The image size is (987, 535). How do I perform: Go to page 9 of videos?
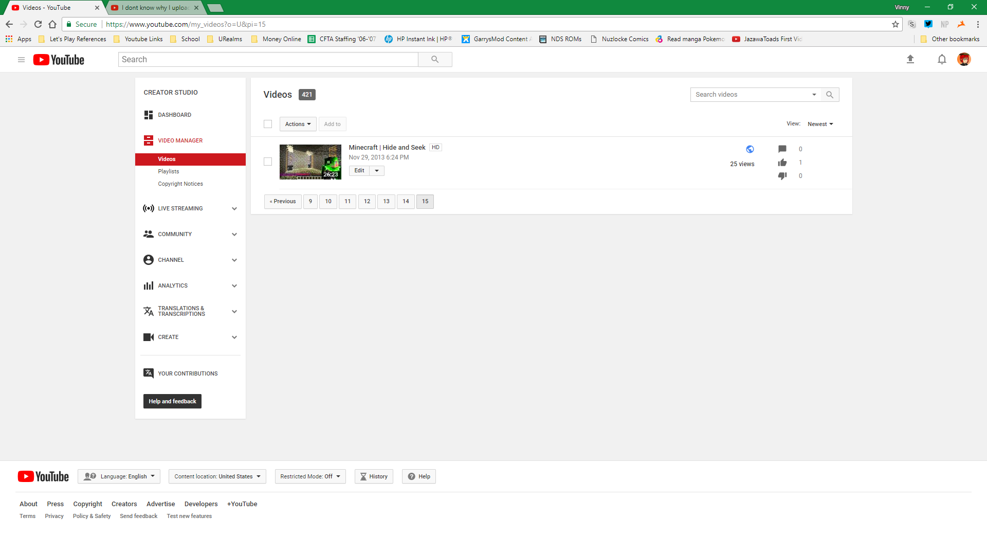pos(310,201)
